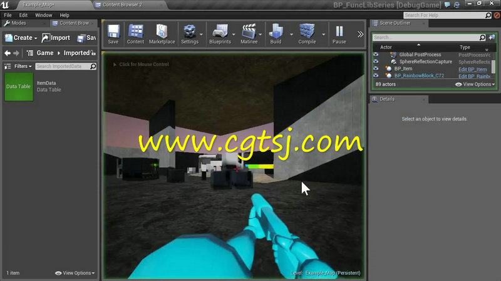This screenshot has height=281, width=501.
Task: Open Content Browser View Options
Action: tap(75, 273)
